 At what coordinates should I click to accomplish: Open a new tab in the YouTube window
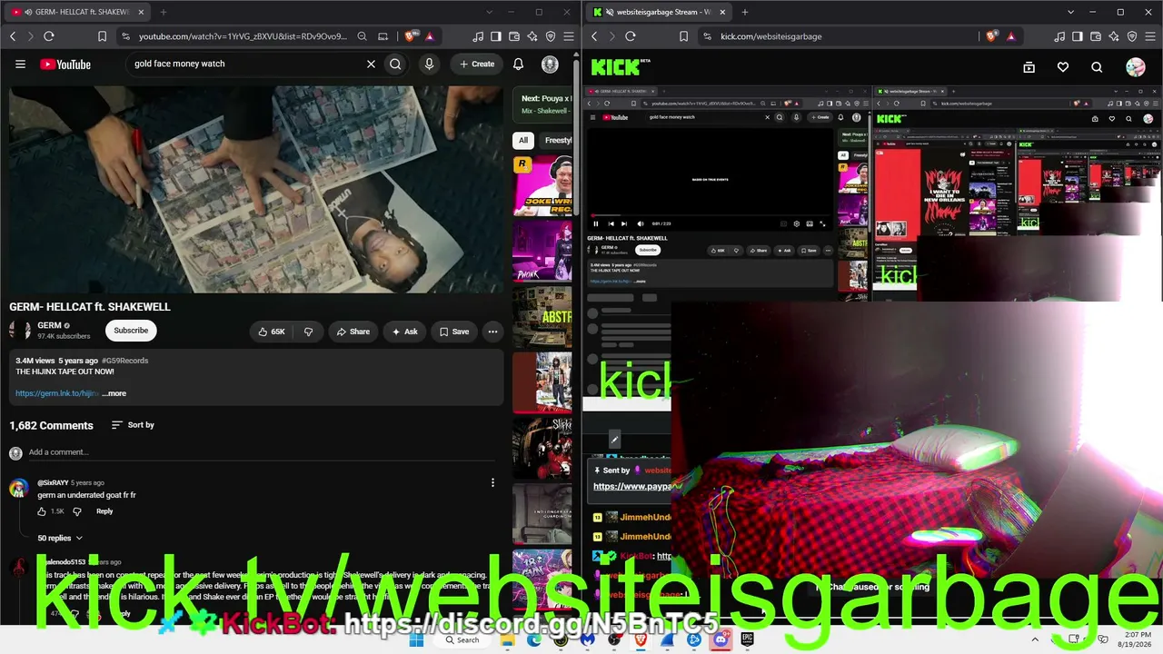[164, 12]
